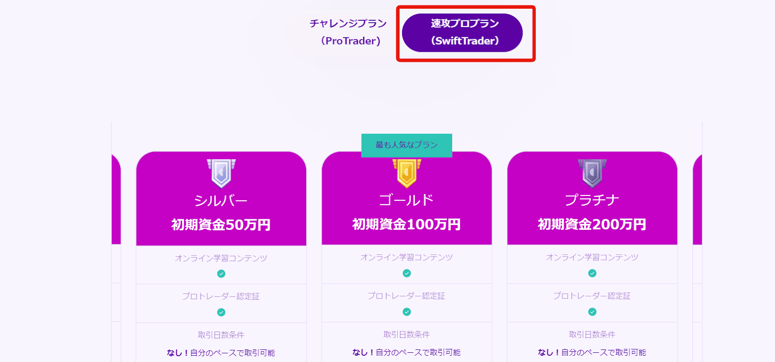Viewport: 775px width, 362px height.
Task: Show the partially hidden plan card at left edge
Action: coord(116,199)
